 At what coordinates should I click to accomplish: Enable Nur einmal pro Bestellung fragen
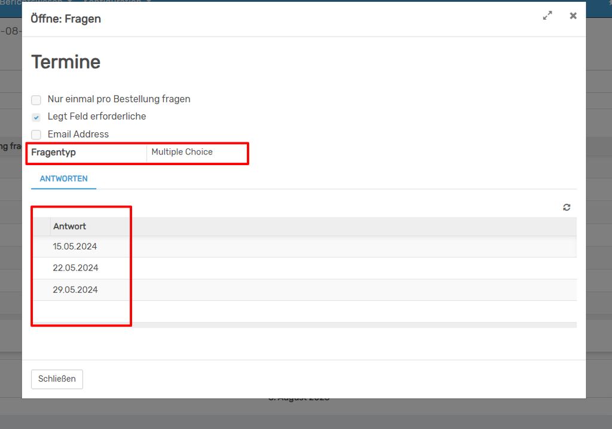click(x=36, y=100)
